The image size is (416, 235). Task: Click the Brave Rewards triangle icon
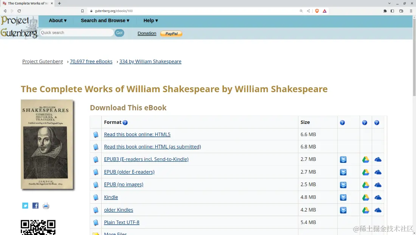pyautogui.click(x=324, y=11)
